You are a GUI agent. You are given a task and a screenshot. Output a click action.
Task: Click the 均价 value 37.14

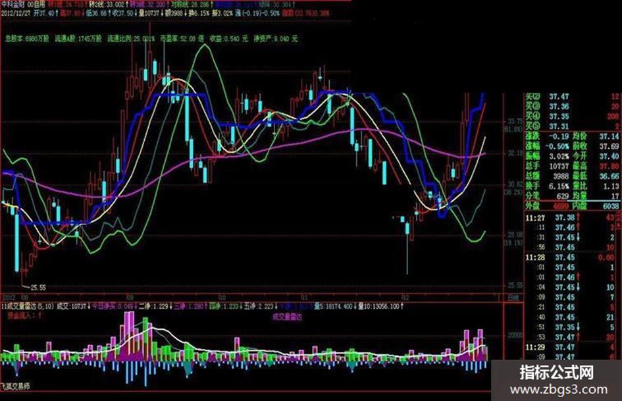609,136
